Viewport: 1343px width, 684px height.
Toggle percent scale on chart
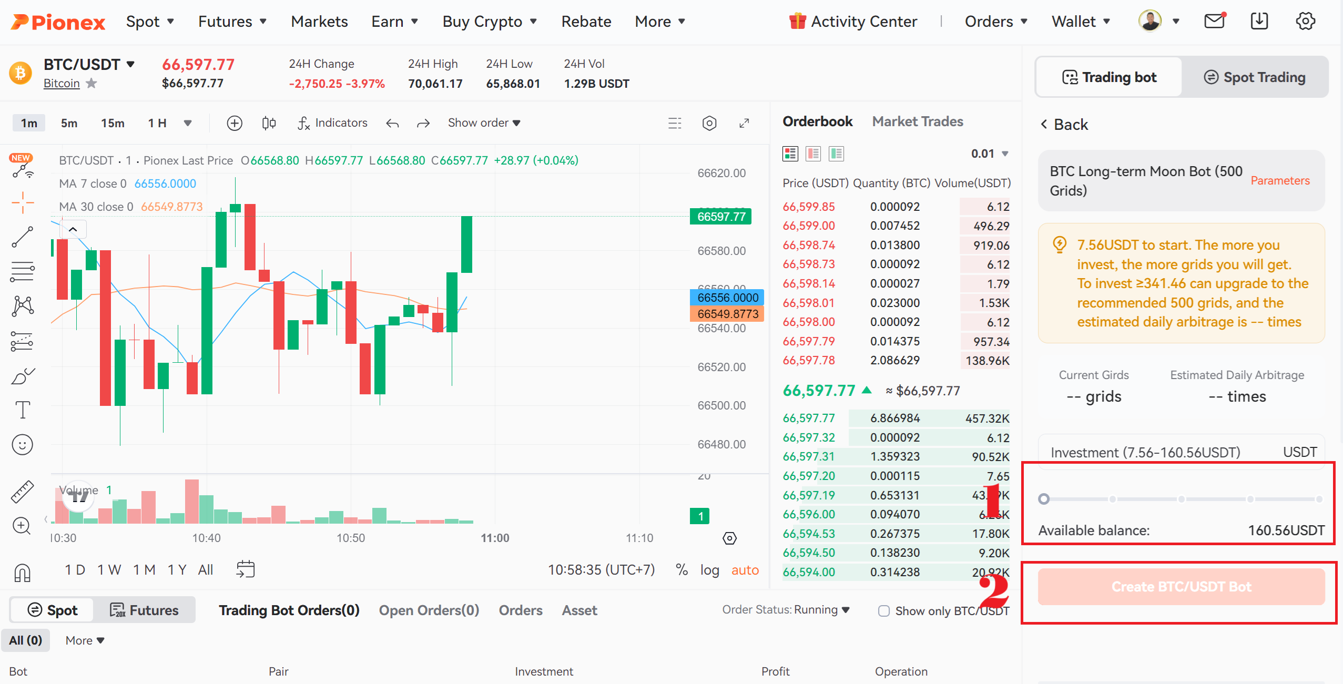[x=681, y=569]
